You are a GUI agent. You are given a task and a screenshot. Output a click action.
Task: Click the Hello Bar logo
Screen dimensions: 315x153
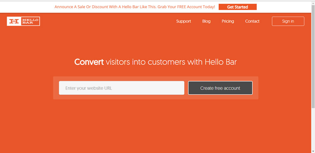coord(23,21)
